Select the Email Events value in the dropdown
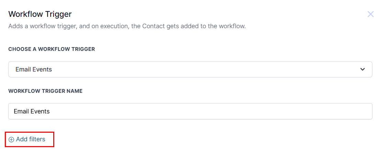Image resolution: width=382 pixels, height=153 pixels. click(x=34, y=69)
